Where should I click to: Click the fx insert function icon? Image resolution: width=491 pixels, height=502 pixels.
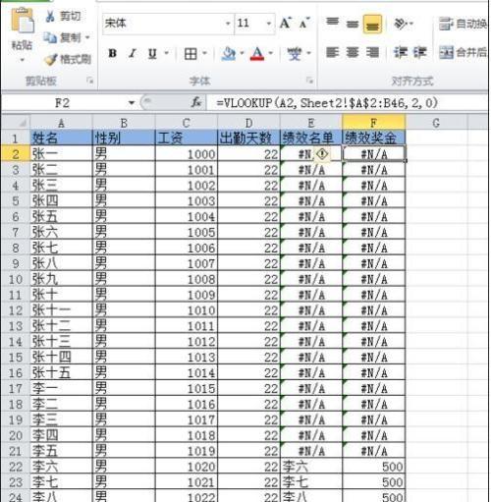pos(196,103)
